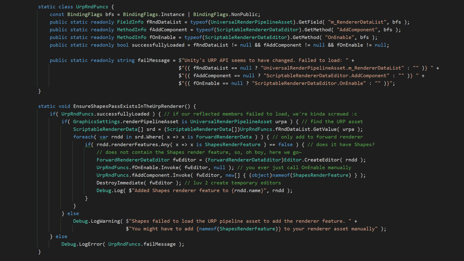Click the else keyword before Debug.LogError

click(x=61, y=237)
